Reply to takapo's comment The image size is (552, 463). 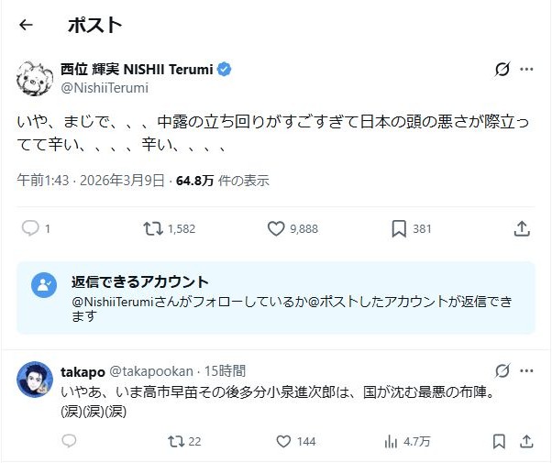pyautogui.click(x=69, y=441)
